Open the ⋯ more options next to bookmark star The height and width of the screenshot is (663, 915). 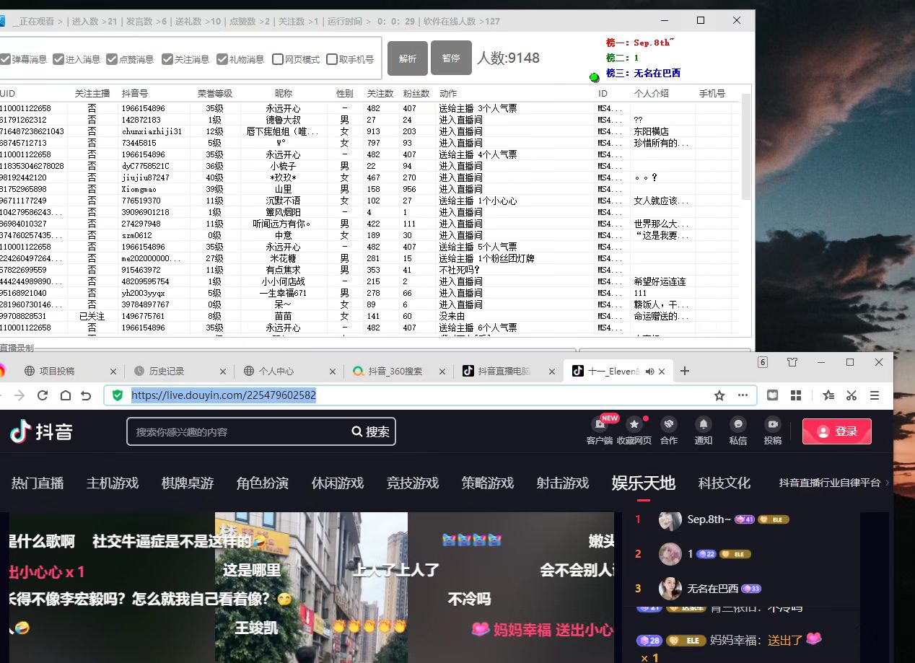coord(743,395)
